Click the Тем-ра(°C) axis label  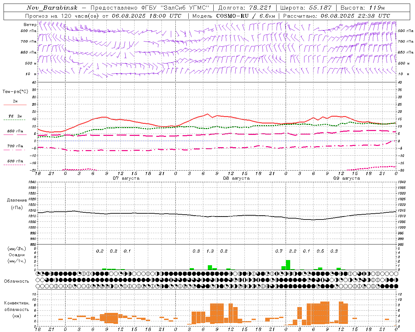tap(15, 92)
